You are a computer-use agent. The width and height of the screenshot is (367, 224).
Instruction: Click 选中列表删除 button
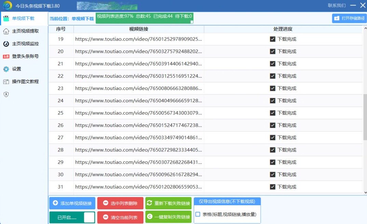point(120,203)
